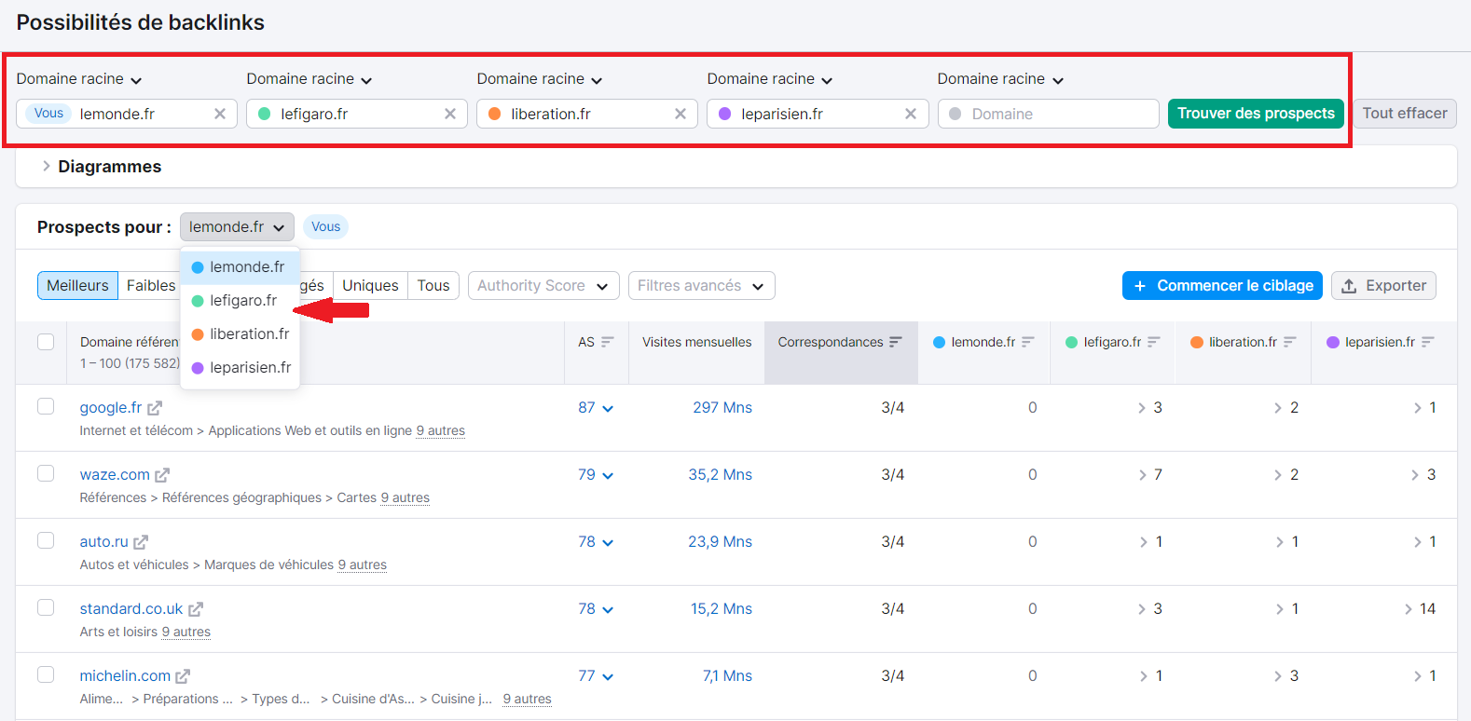The height and width of the screenshot is (721, 1471).
Task: Show 9 autres categories for michelin.com
Action: (528, 700)
